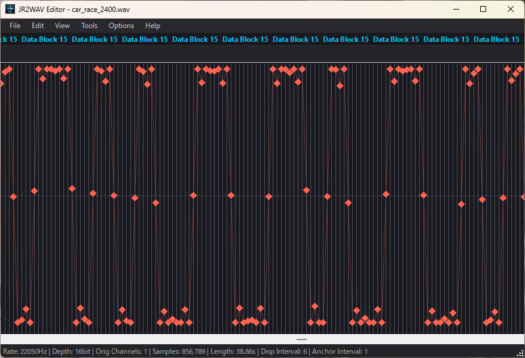
Task: Click the Length: 38.86s status text
Action: (x=233, y=351)
